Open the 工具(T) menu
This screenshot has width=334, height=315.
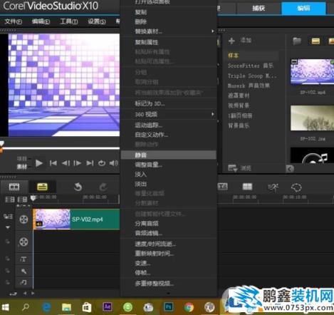point(69,21)
